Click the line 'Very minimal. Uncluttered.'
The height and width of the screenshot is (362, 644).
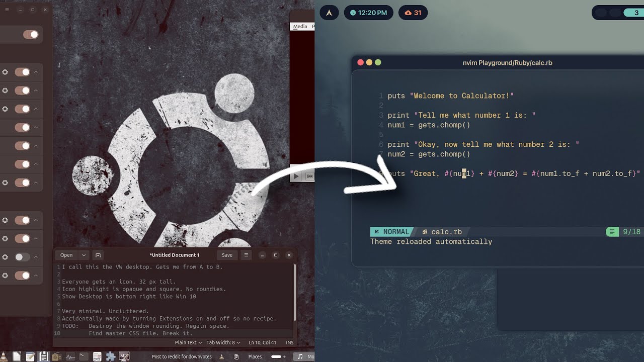[x=105, y=311]
